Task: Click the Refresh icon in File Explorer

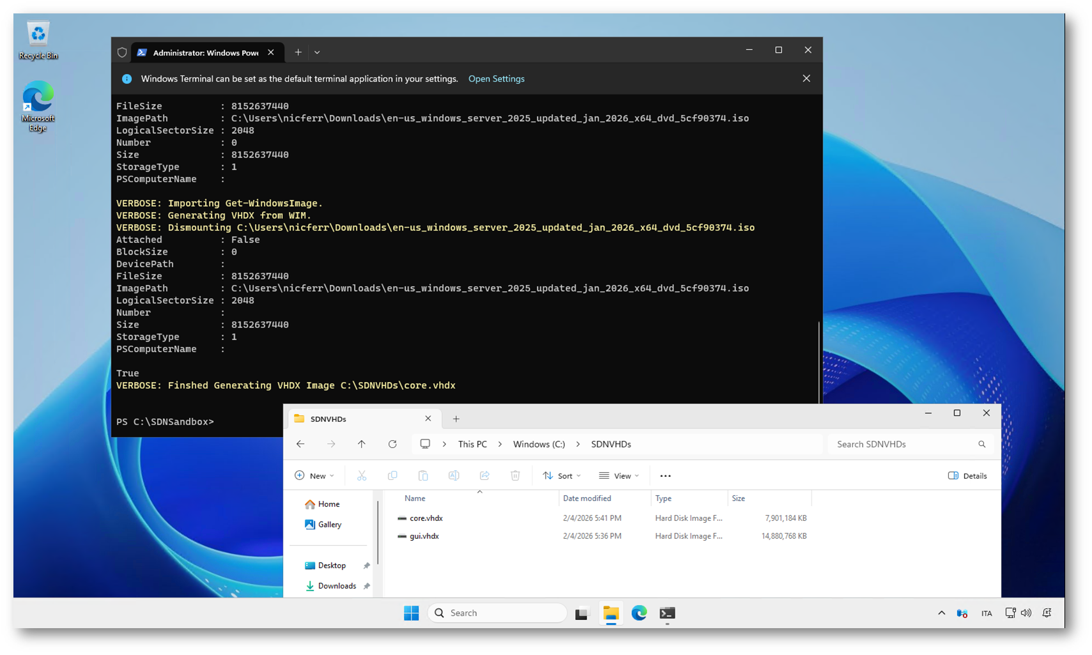Action: (392, 444)
